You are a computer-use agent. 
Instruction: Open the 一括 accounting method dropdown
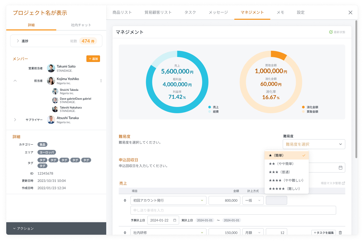pos(253,200)
